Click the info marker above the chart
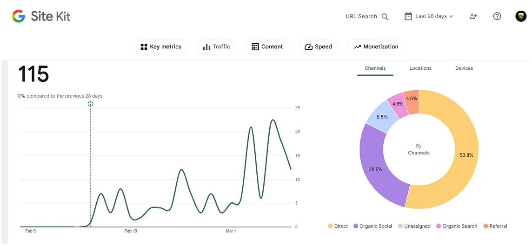The width and height of the screenshot is (532, 246). point(90,104)
